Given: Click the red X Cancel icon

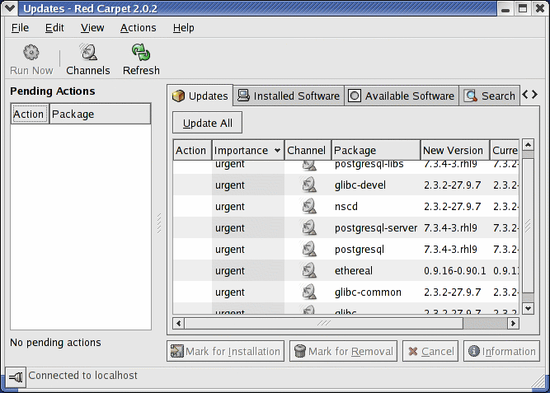Looking at the screenshot, I should (x=413, y=351).
